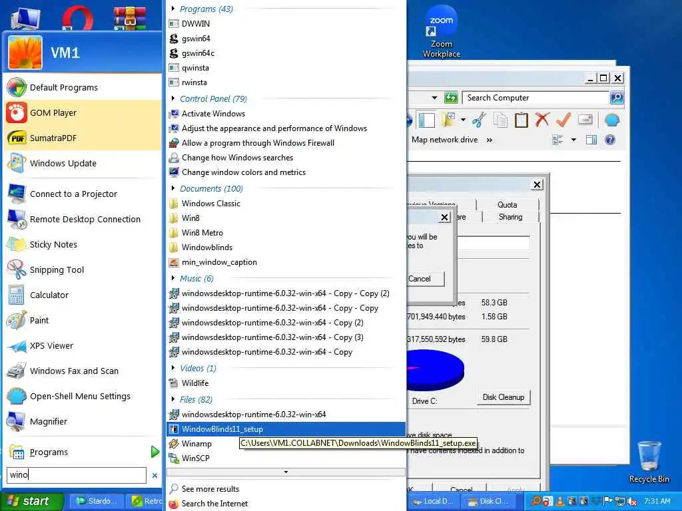Image resolution: width=682 pixels, height=511 pixels.
Task: Clear start menu search with X
Action: [155, 475]
